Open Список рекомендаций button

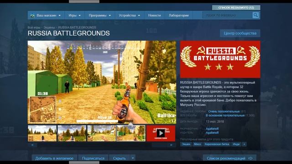pos(229,158)
